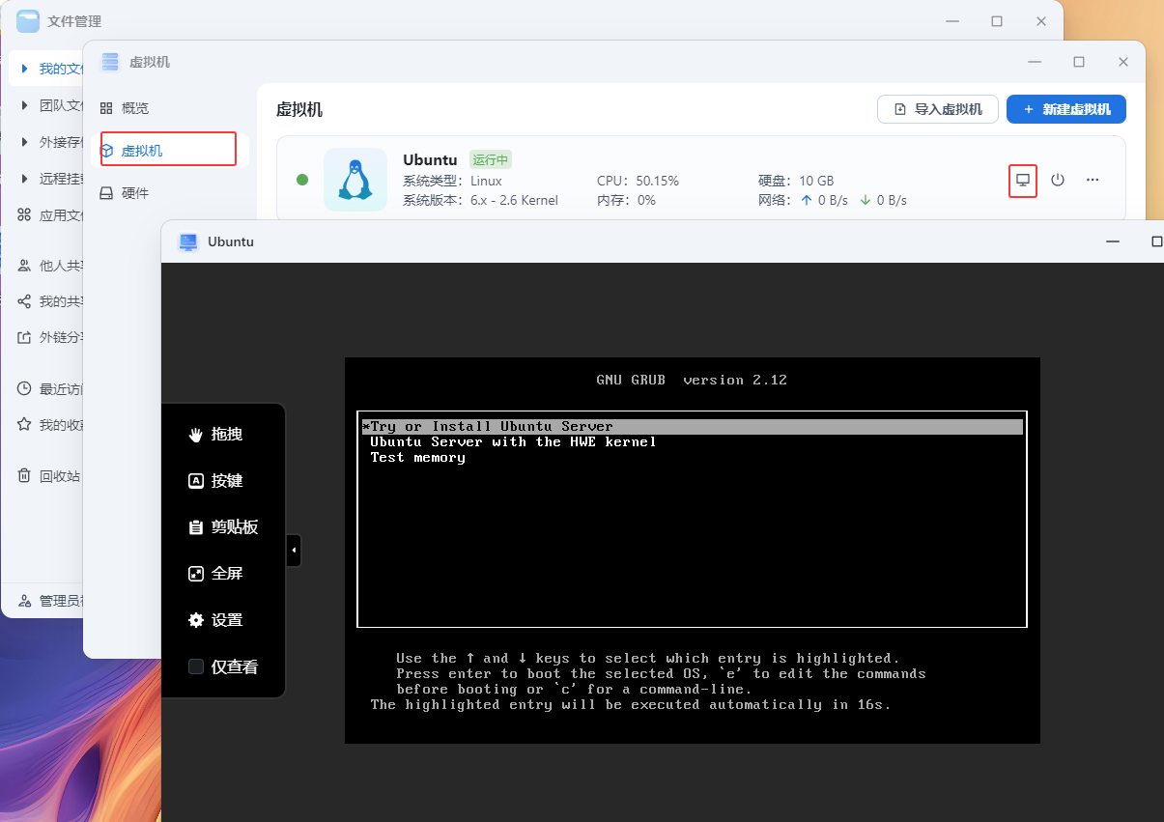Open the console 设置 settings
The width and height of the screenshot is (1164, 822).
(215, 620)
